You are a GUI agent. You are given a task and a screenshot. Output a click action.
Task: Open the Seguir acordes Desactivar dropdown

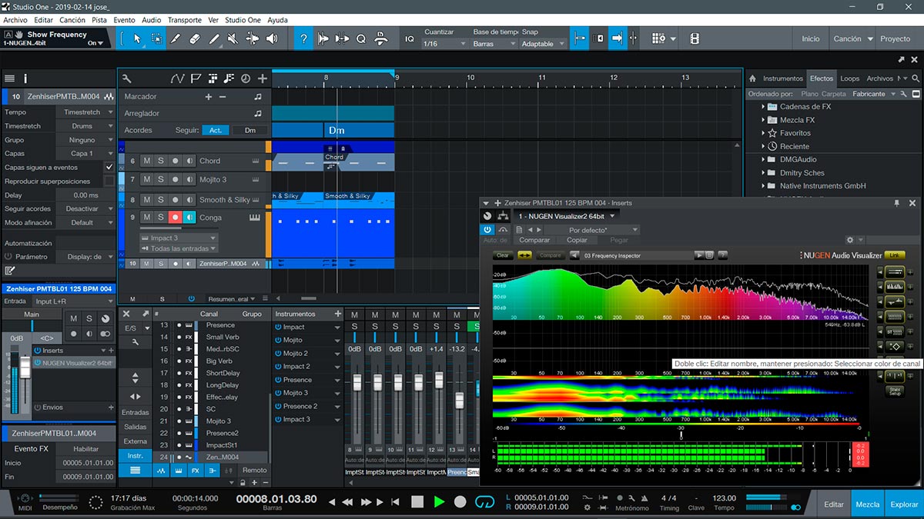tap(87, 209)
